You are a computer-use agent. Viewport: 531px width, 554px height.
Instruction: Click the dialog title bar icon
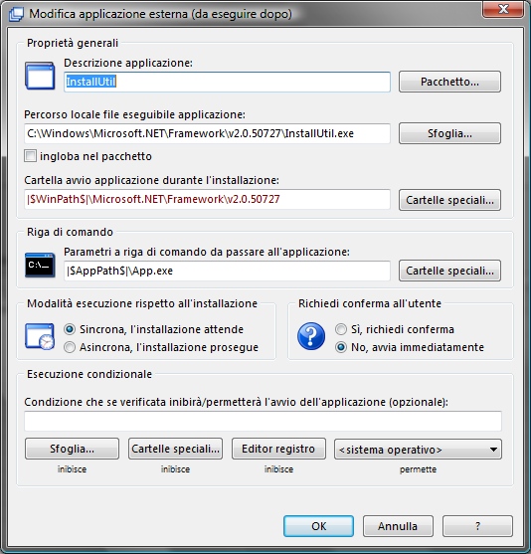(x=16, y=15)
